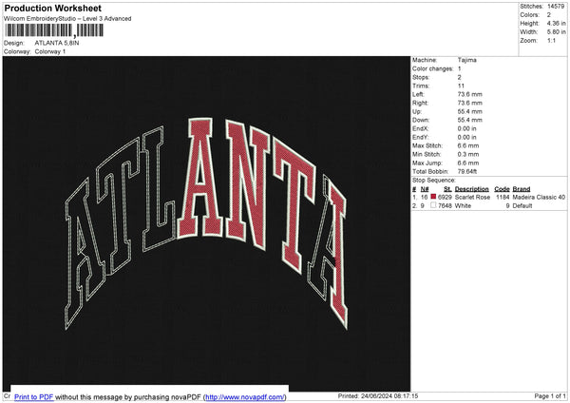Click the Machine value 'Tajima'
The image size is (570, 403).
pyautogui.click(x=467, y=60)
